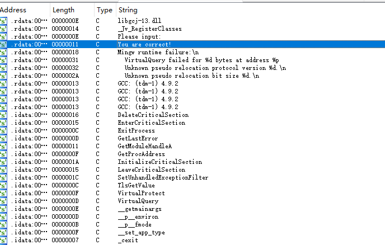385x245 pixels.
Task: Select the 'Unknown pseudo relocation protocol version' string
Action: click(x=205, y=67)
